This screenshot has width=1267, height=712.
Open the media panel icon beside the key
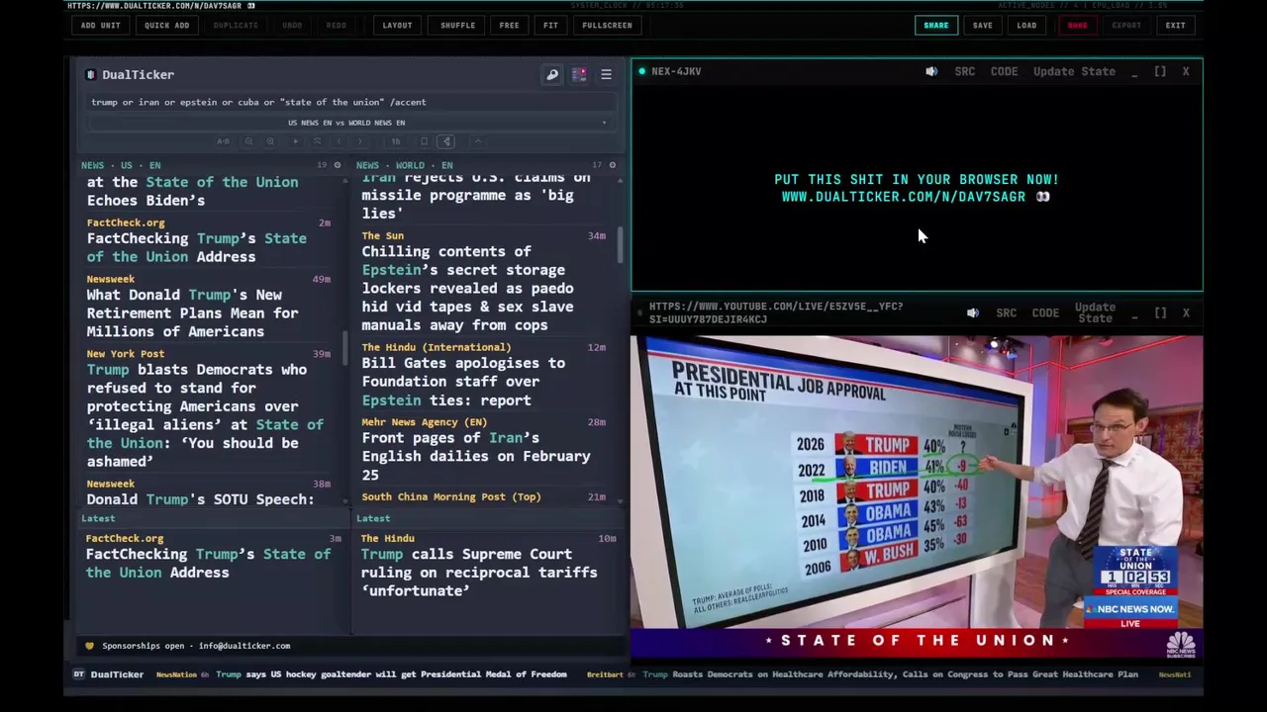(579, 74)
